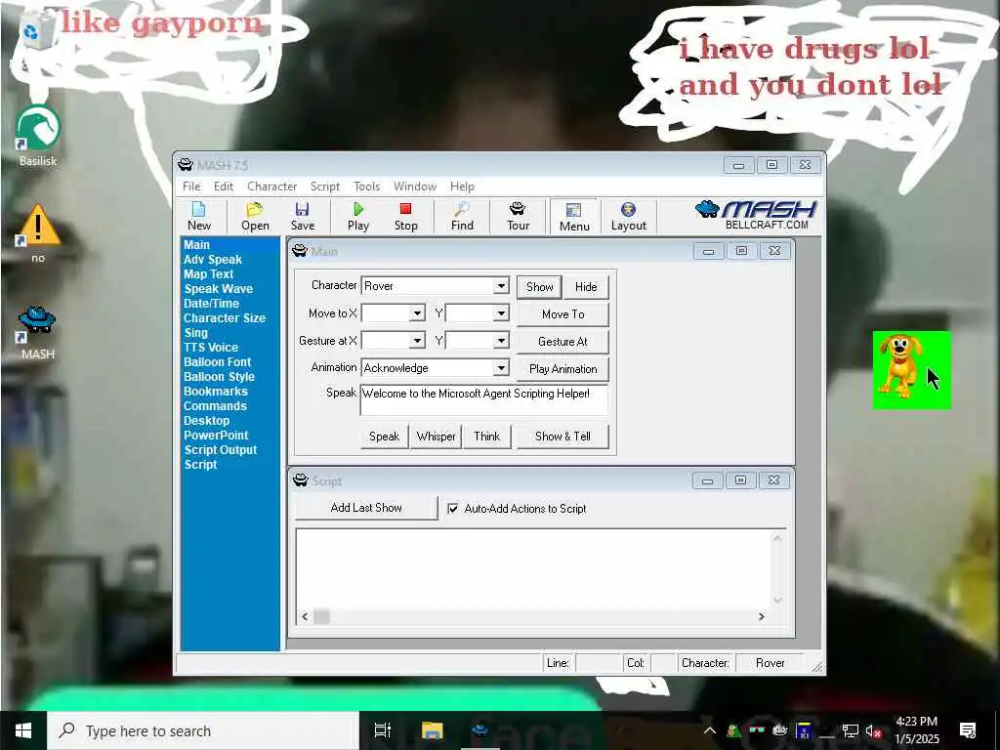1000x750 pixels.
Task: Click the Speak button
Action: 384,437
